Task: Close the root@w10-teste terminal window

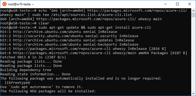Action: [190, 4]
